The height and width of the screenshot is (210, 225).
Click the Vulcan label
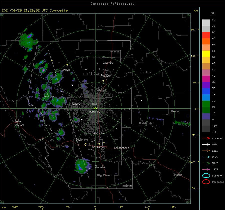pos(127,186)
